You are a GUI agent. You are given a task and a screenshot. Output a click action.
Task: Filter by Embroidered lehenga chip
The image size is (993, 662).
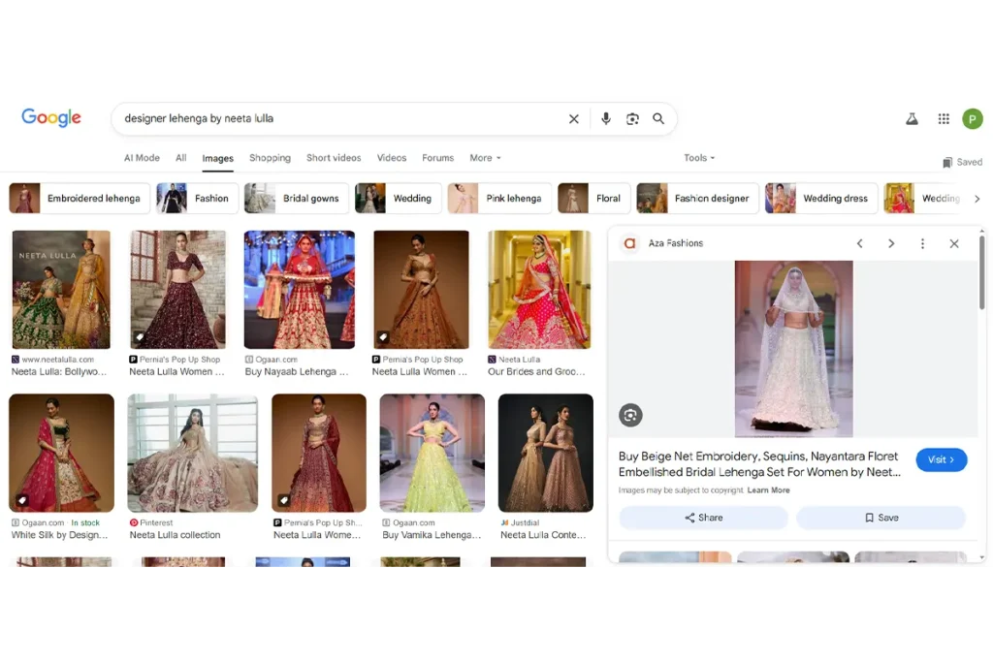pyautogui.click(x=80, y=198)
